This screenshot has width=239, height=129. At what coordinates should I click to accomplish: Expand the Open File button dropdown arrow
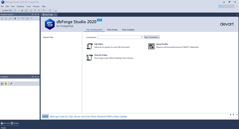coord(19,11)
